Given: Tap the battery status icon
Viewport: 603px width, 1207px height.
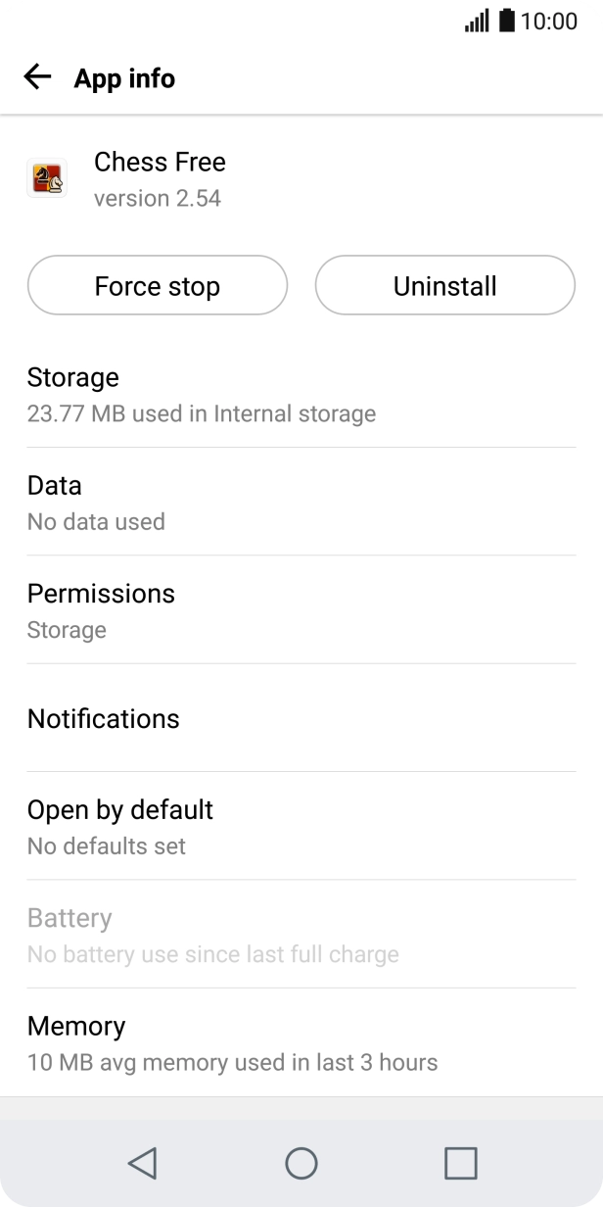Looking at the screenshot, I should click(x=506, y=20).
